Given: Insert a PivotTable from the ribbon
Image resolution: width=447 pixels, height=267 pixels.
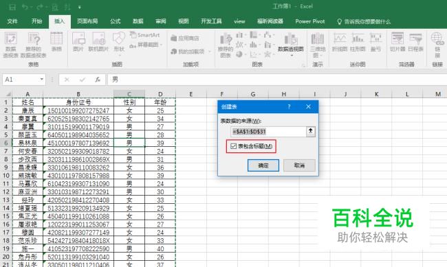Looking at the screenshot, I should pos(10,45).
